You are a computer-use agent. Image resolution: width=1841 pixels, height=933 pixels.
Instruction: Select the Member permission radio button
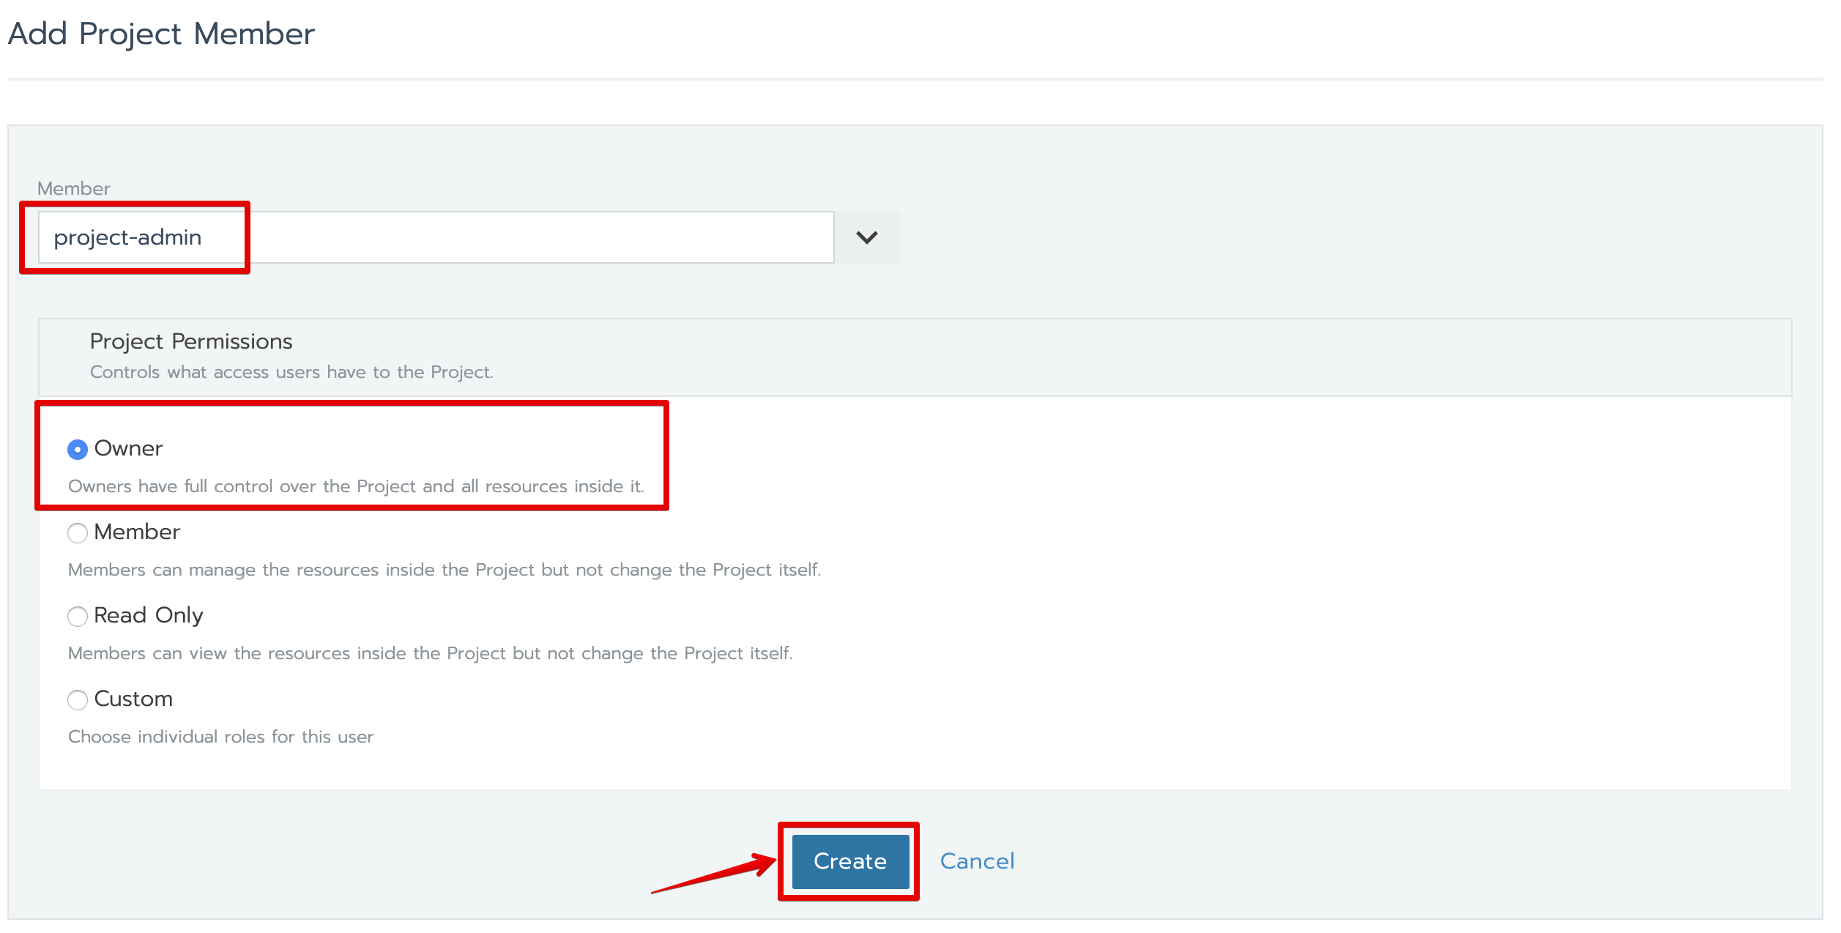78,532
